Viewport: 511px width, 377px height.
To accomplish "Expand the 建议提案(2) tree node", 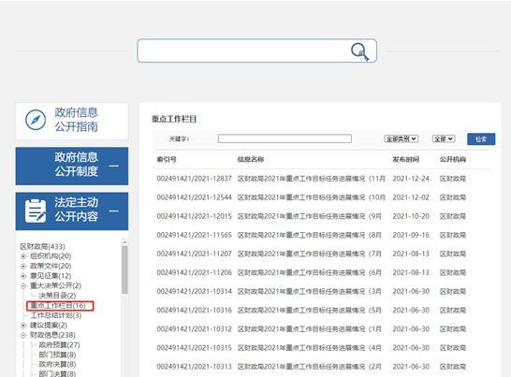I will pyautogui.click(x=23, y=326).
